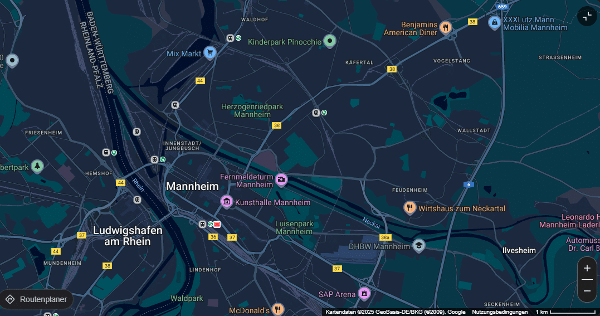
Task: Open the Routenplaner route planner
Action: point(37,299)
